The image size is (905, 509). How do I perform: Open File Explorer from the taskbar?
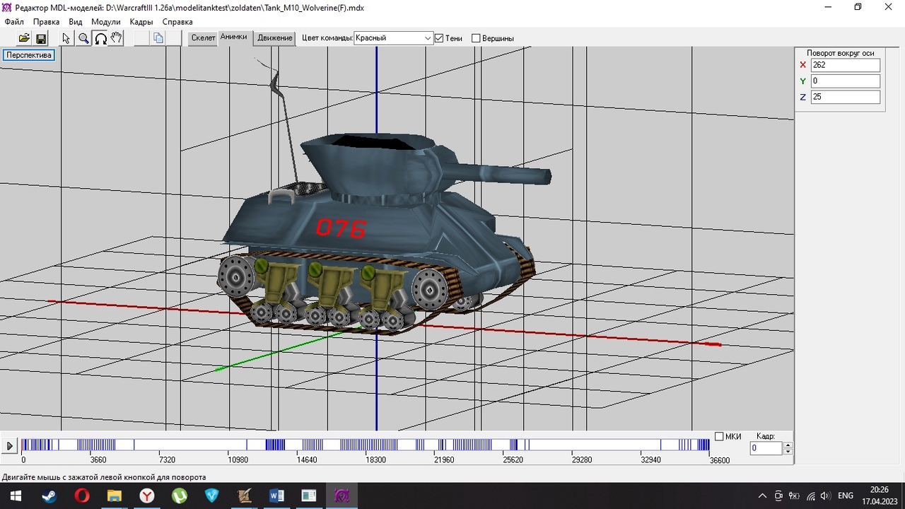click(114, 496)
